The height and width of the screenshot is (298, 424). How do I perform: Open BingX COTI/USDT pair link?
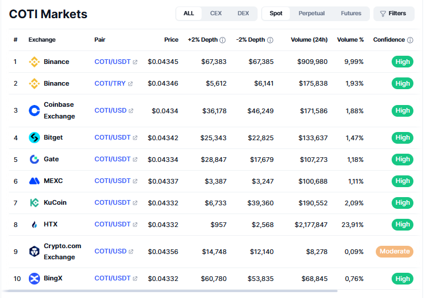coord(112,278)
